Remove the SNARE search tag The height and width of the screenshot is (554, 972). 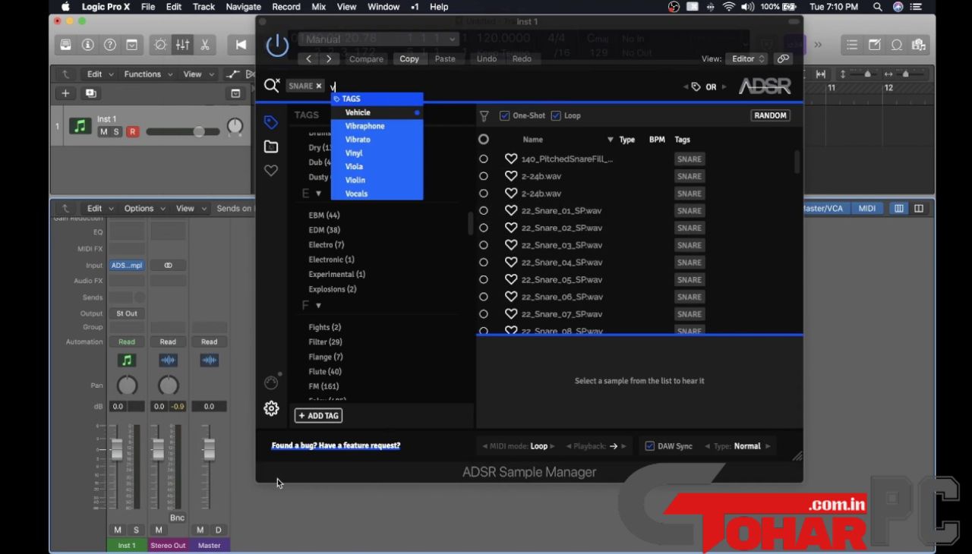click(319, 86)
